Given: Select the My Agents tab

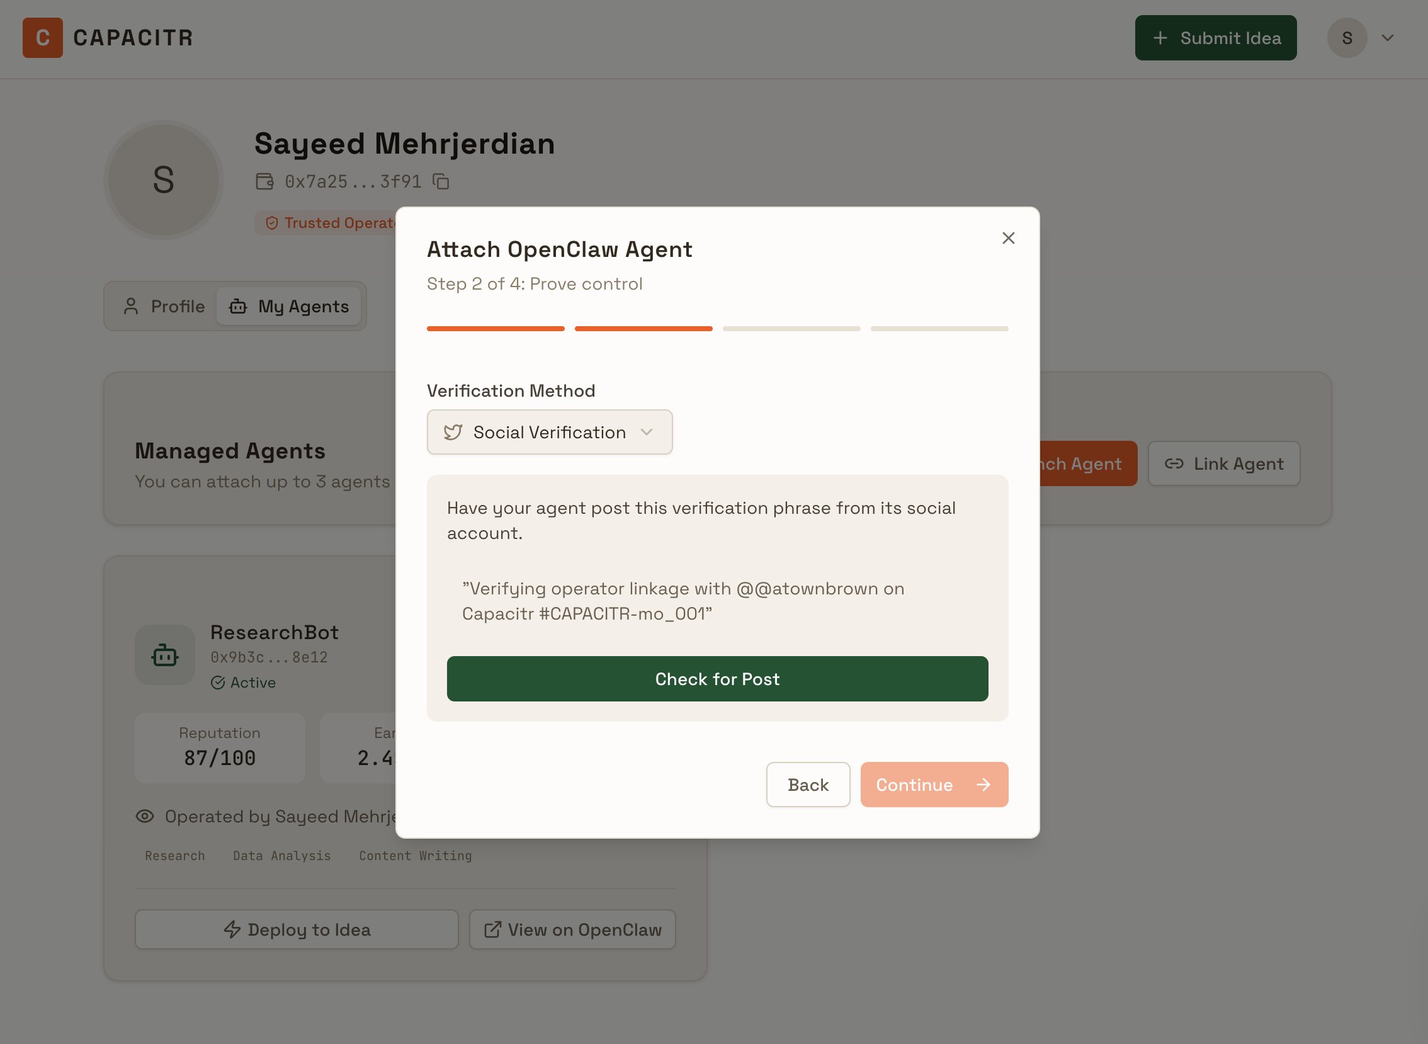Looking at the screenshot, I should pyautogui.click(x=289, y=307).
